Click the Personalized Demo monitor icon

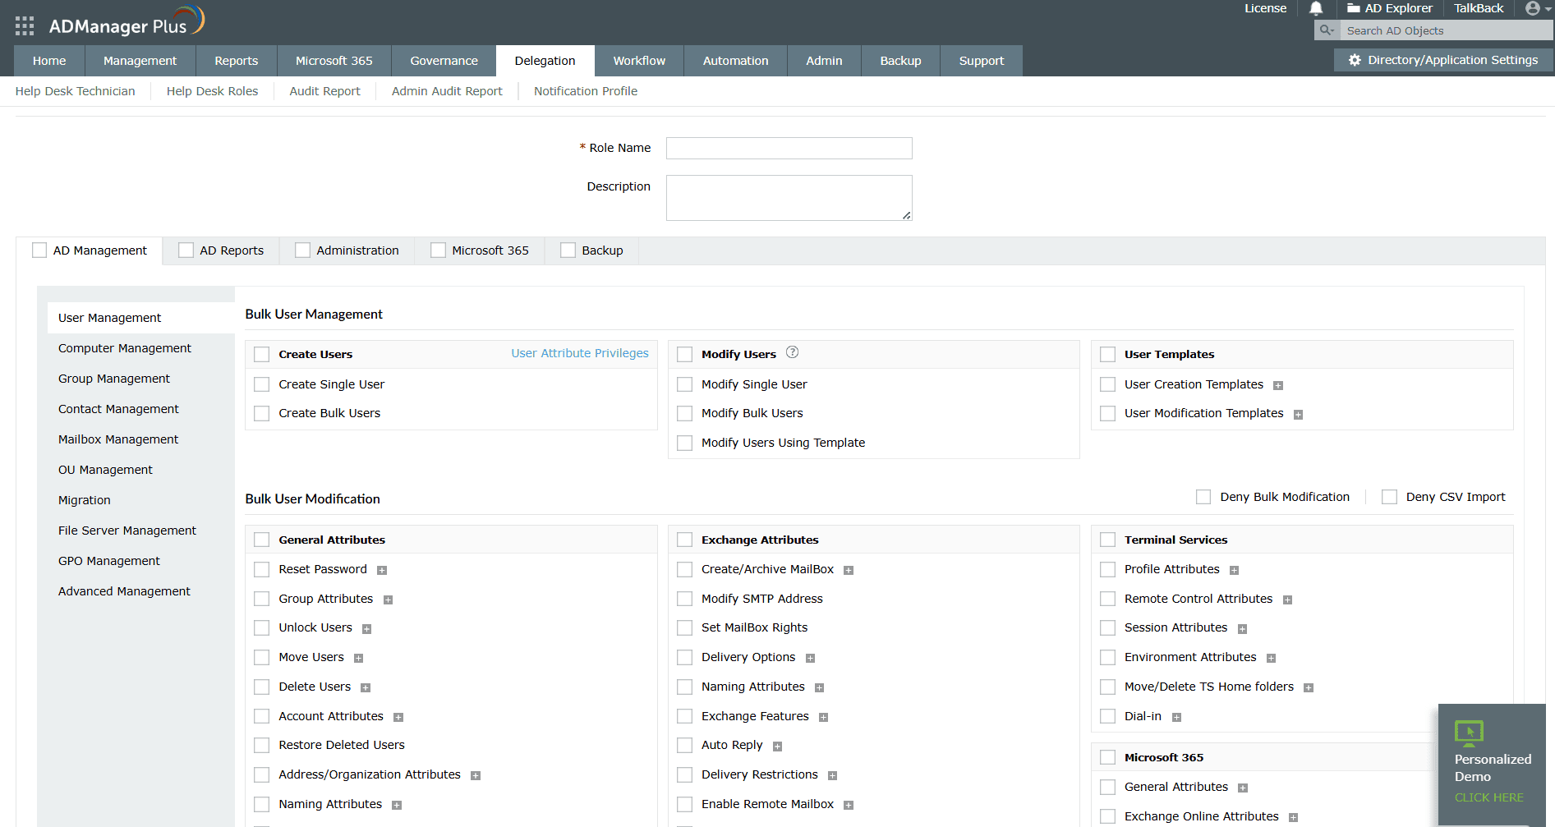pos(1470,733)
